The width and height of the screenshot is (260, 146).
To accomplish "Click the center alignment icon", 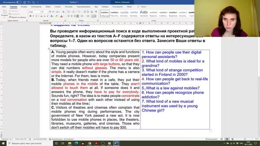I will click(71, 16).
